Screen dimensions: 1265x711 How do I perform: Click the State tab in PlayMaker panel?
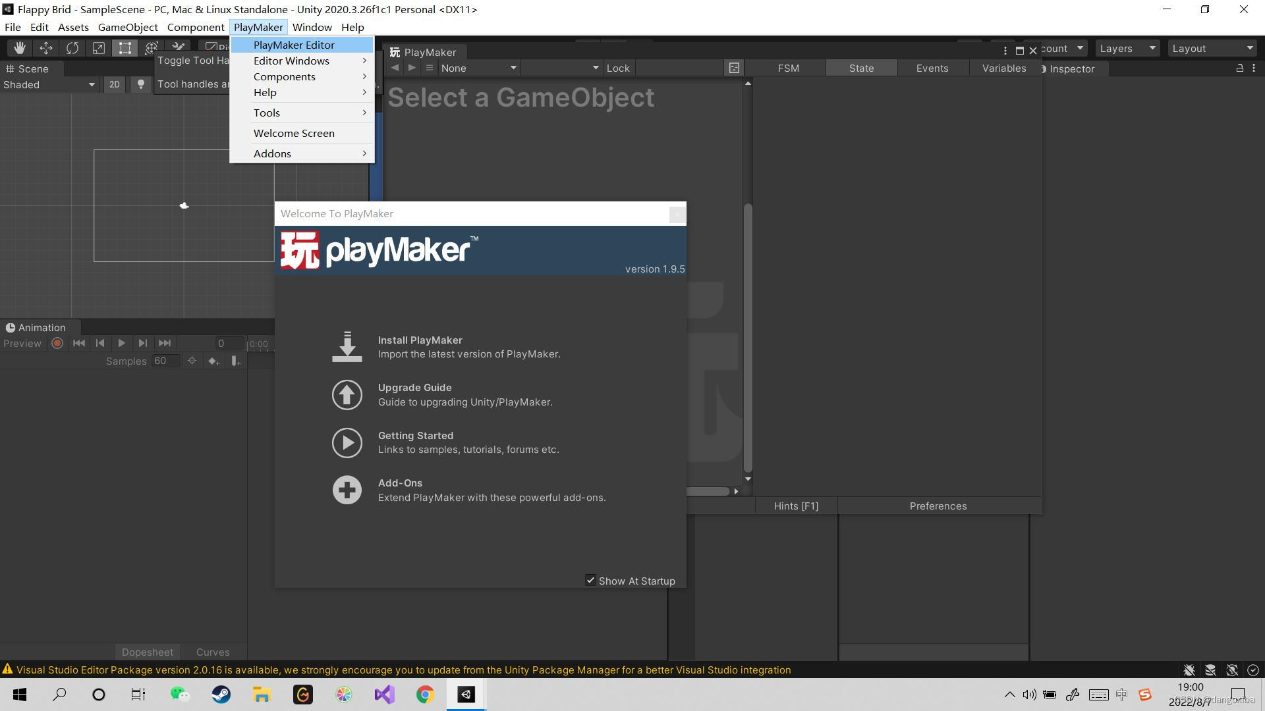(861, 68)
